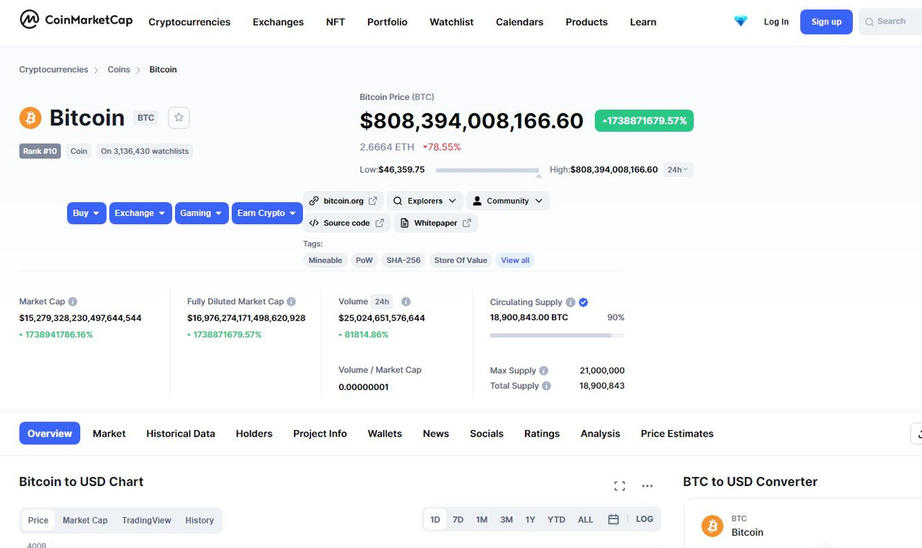The height and width of the screenshot is (548, 922).
Task: Open the Exchanges top menu
Action: (278, 22)
